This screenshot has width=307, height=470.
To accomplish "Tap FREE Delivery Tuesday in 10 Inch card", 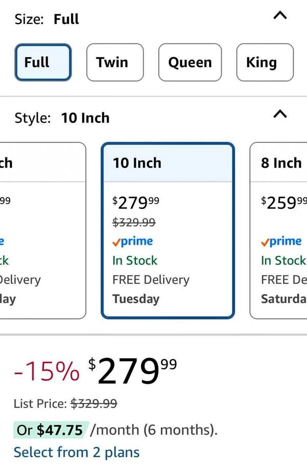I will (151, 289).
